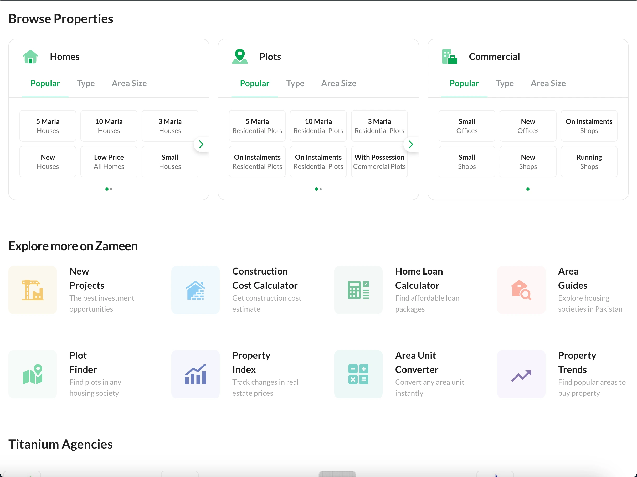Image resolution: width=637 pixels, height=477 pixels.
Task: Show more Plots options via right chevron
Action: click(x=411, y=144)
